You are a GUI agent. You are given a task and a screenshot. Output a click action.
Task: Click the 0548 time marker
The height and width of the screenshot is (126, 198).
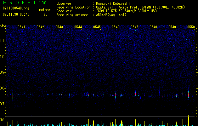pos(153,27)
